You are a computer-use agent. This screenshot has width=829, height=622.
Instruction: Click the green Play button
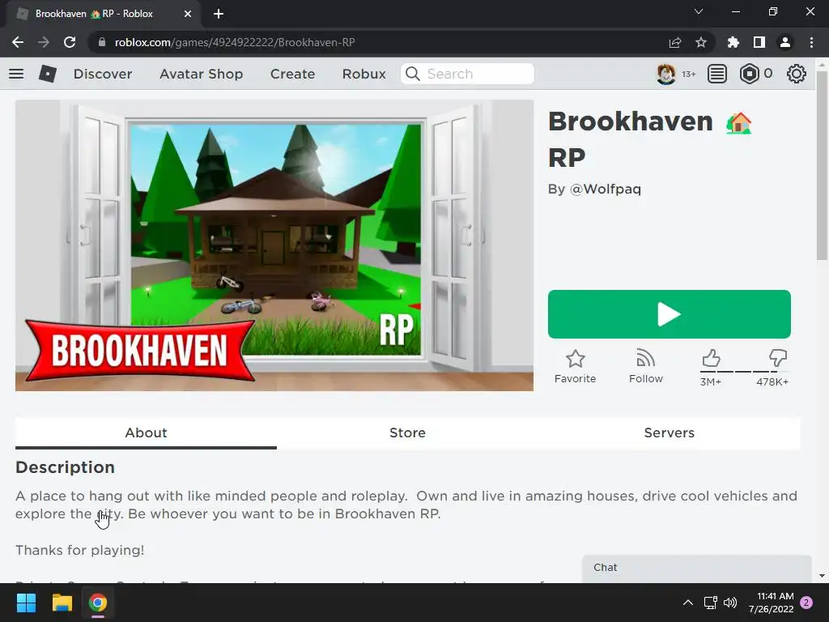[x=669, y=314]
